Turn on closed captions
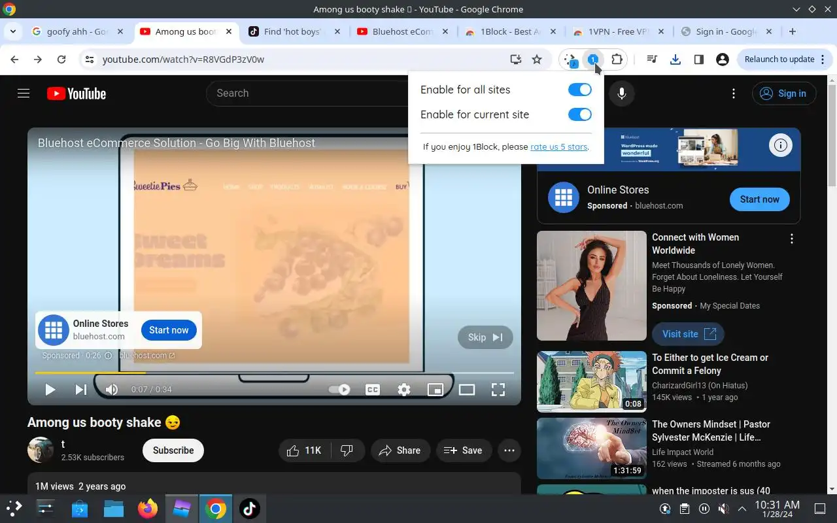Screen dimensions: 837x523 [x=373, y=390]
